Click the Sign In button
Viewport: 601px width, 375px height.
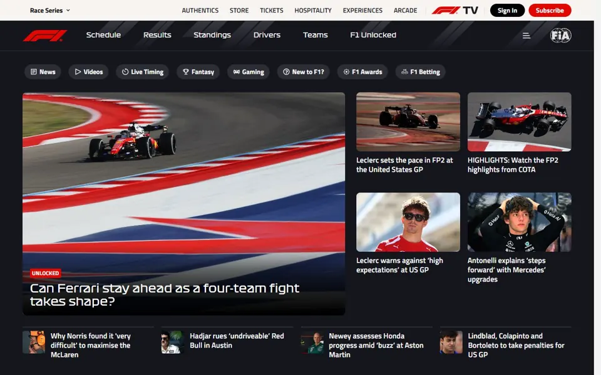[x=507, y=11]
